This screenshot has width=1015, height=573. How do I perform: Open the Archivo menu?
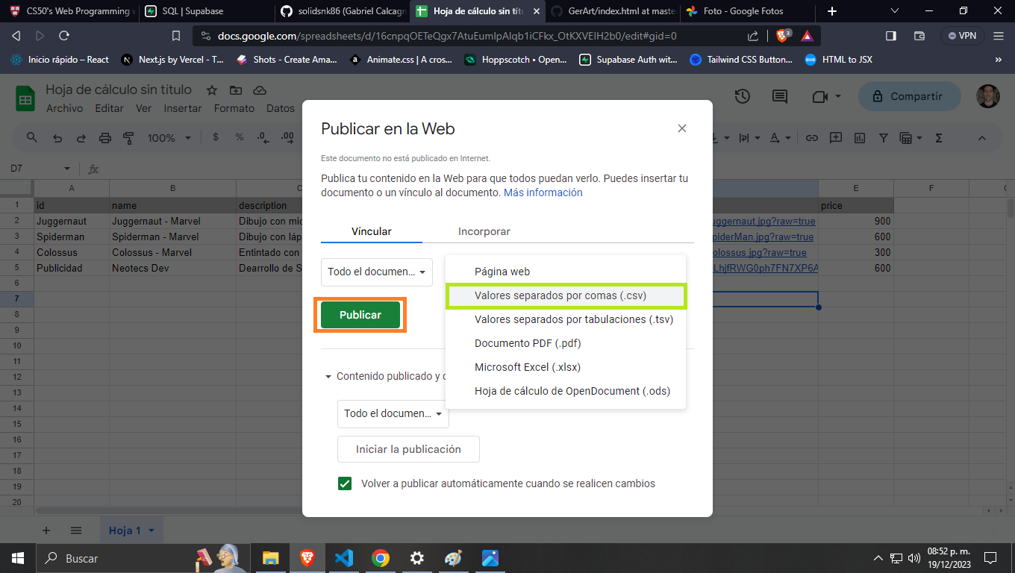65,108
